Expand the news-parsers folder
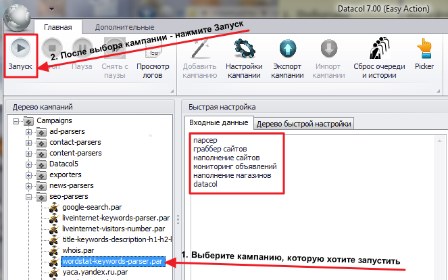Viewport: 448px width, 280px height. tap(28, 186)
